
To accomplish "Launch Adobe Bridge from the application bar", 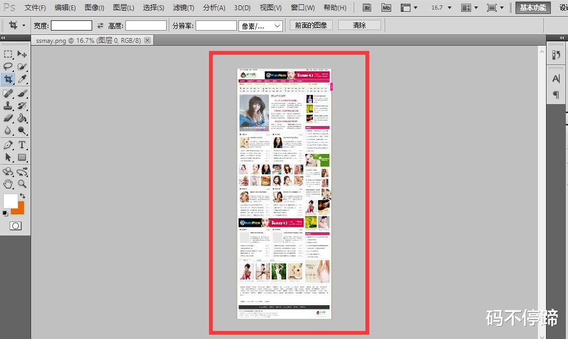I will click(367, 8).
